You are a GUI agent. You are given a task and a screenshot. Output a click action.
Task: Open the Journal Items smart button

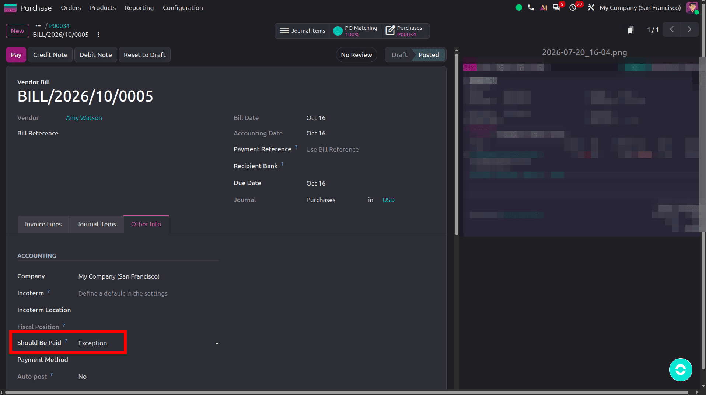[x=303, y=31]
